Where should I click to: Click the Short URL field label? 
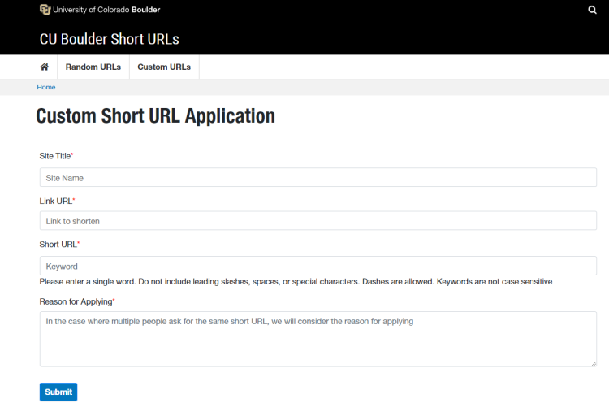[x=59, y=245]
